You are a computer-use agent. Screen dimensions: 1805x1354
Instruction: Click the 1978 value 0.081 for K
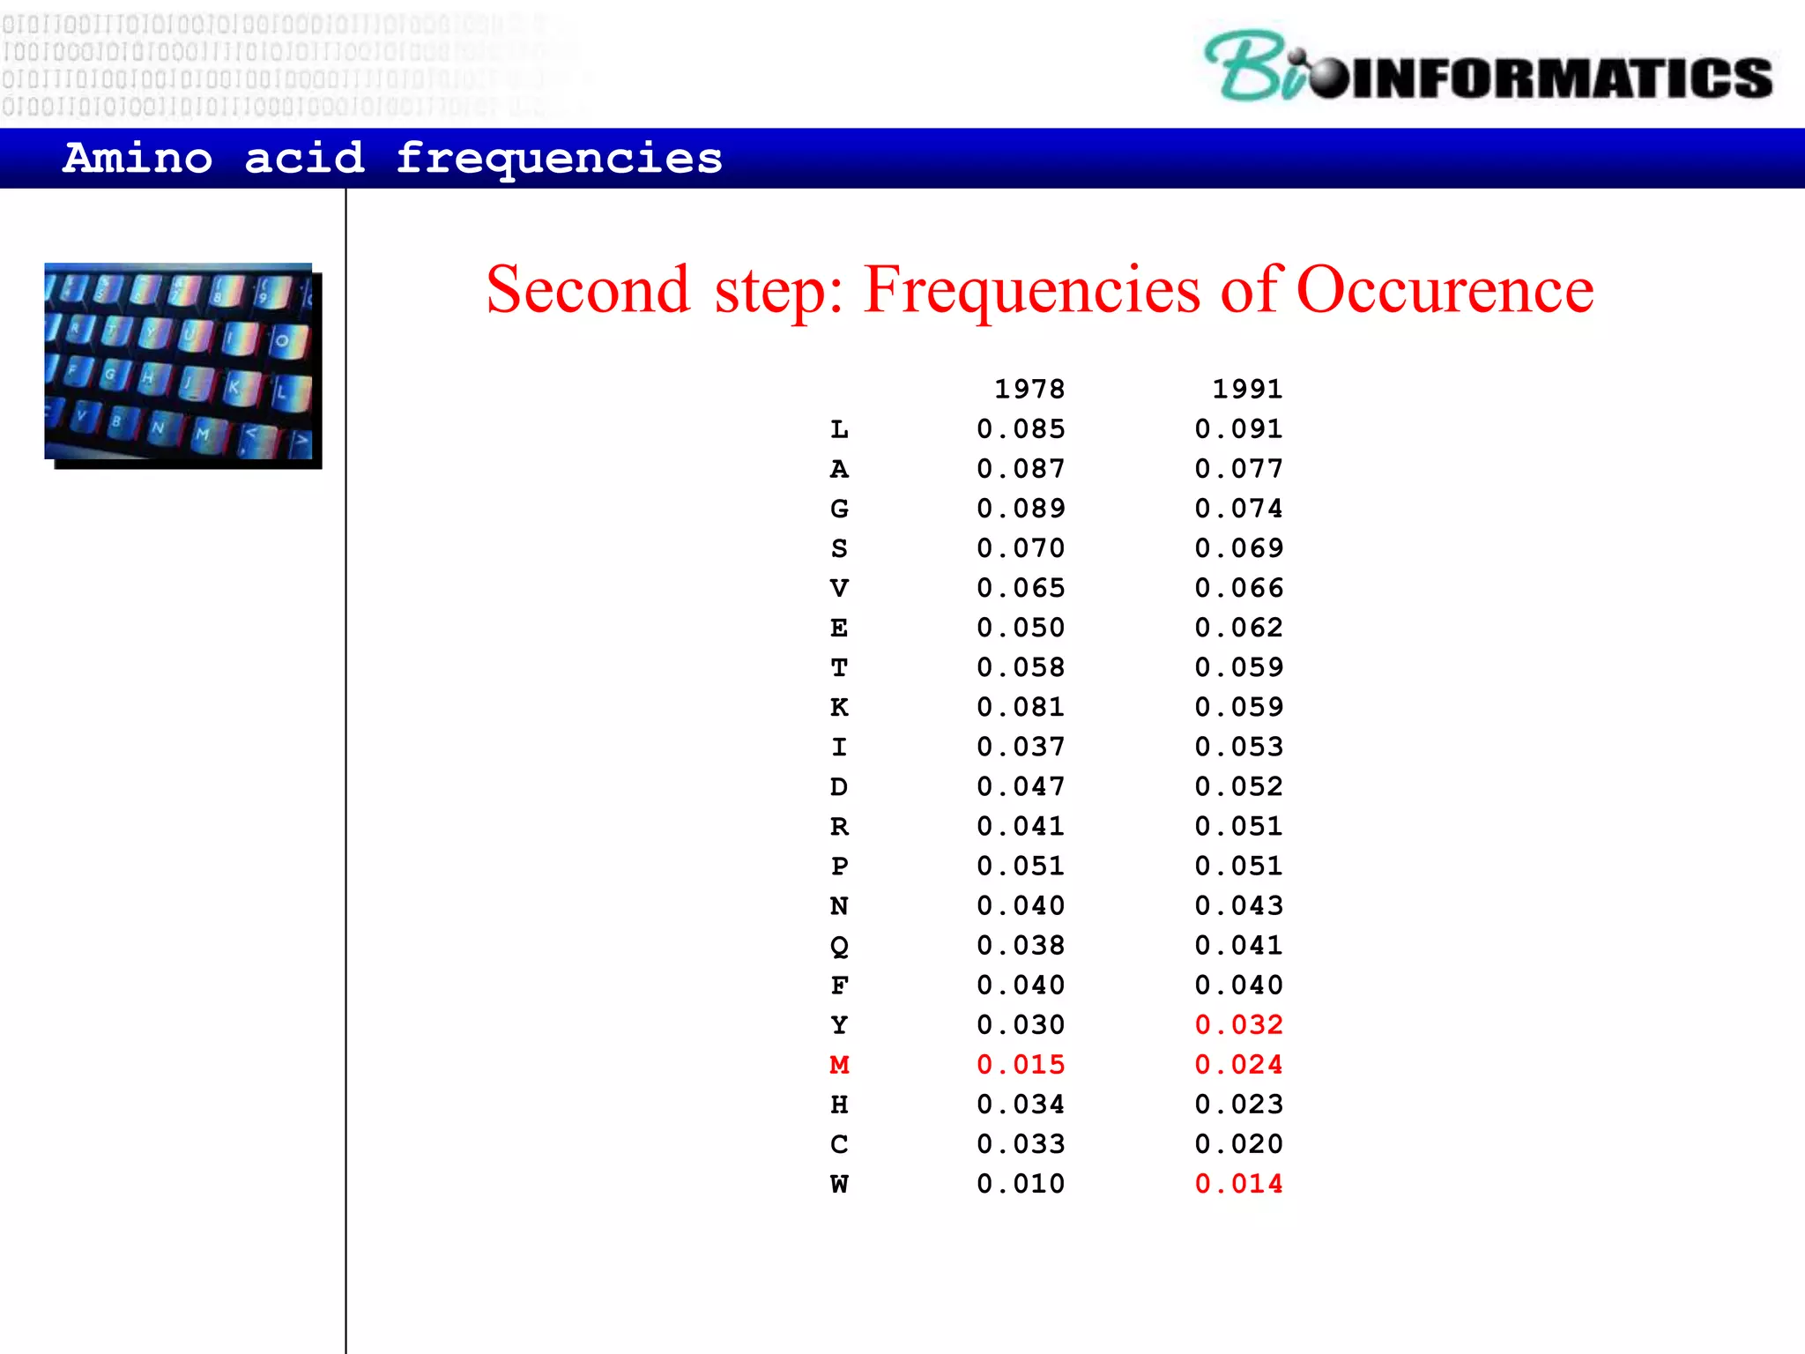point(1021,707)
